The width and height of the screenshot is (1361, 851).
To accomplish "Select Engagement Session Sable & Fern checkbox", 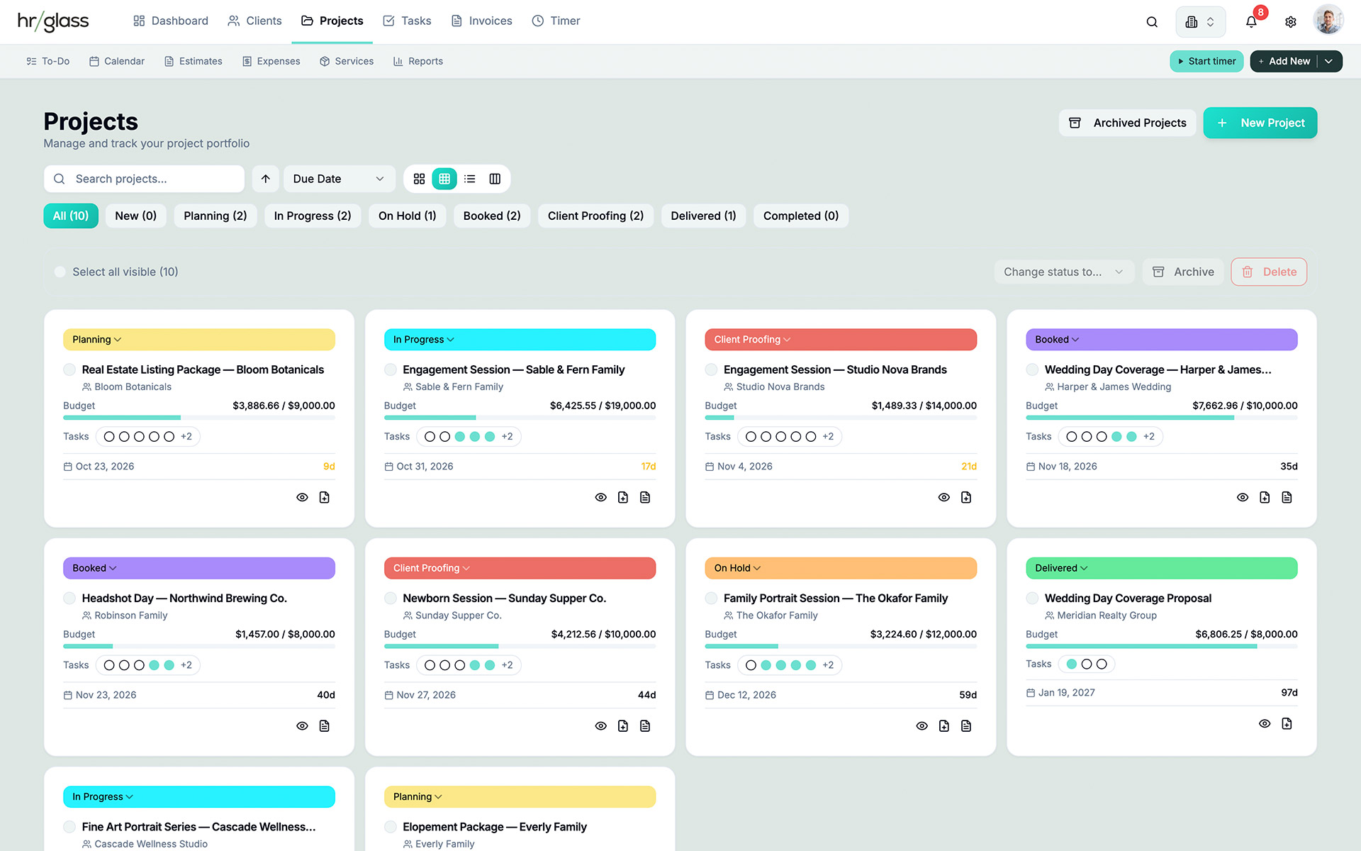I will click(x=391, y=369).
